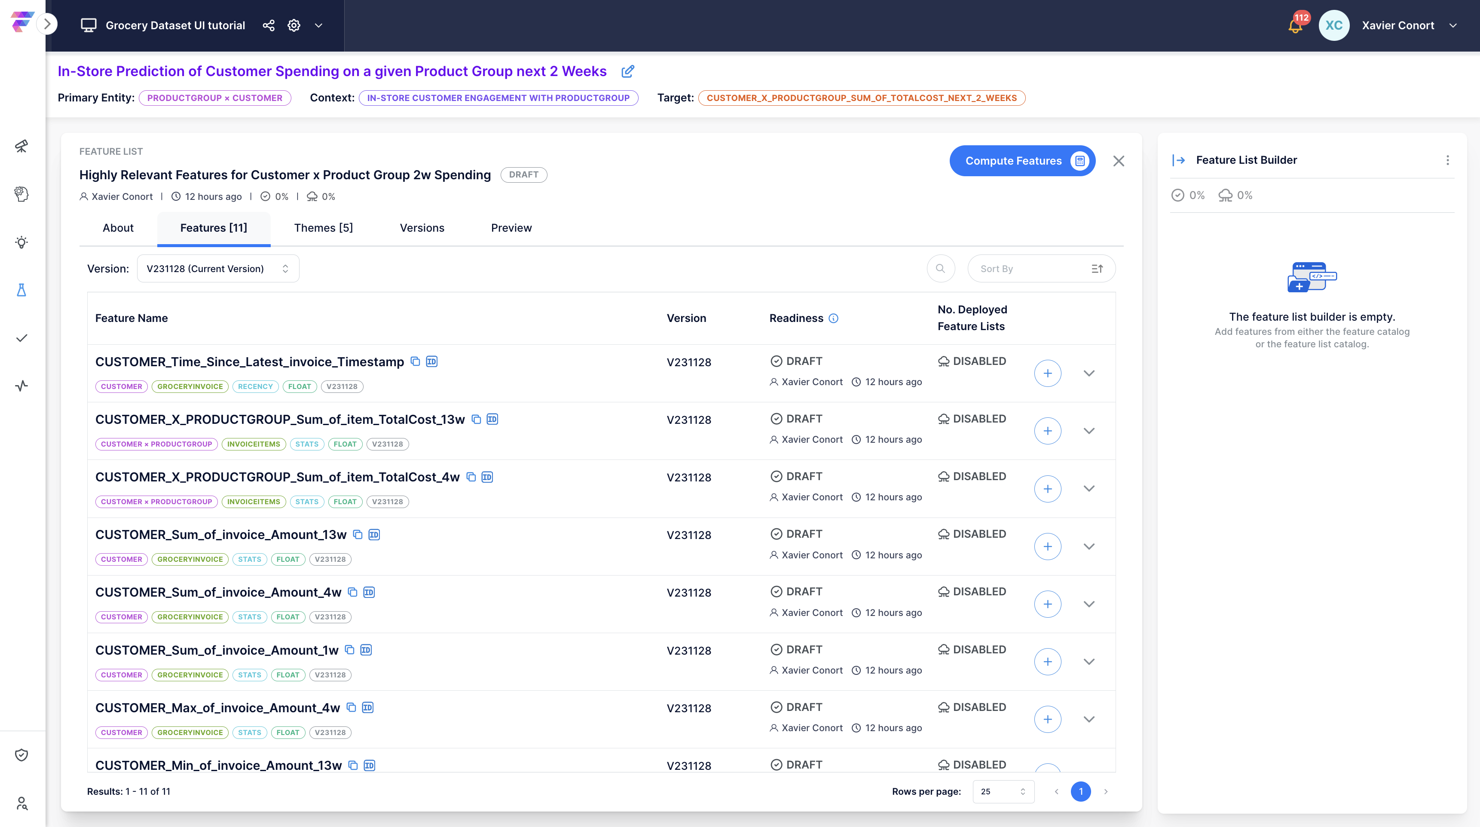Click the XC user avatar
This screenshot has width=1480, height=827.
click(x=1333, y=25)
